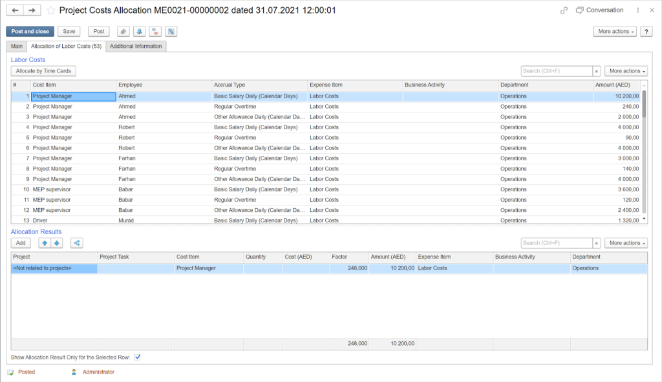Click <Not related to projects> allocation cell
662x382 pixels.
(x=54, y=268)
